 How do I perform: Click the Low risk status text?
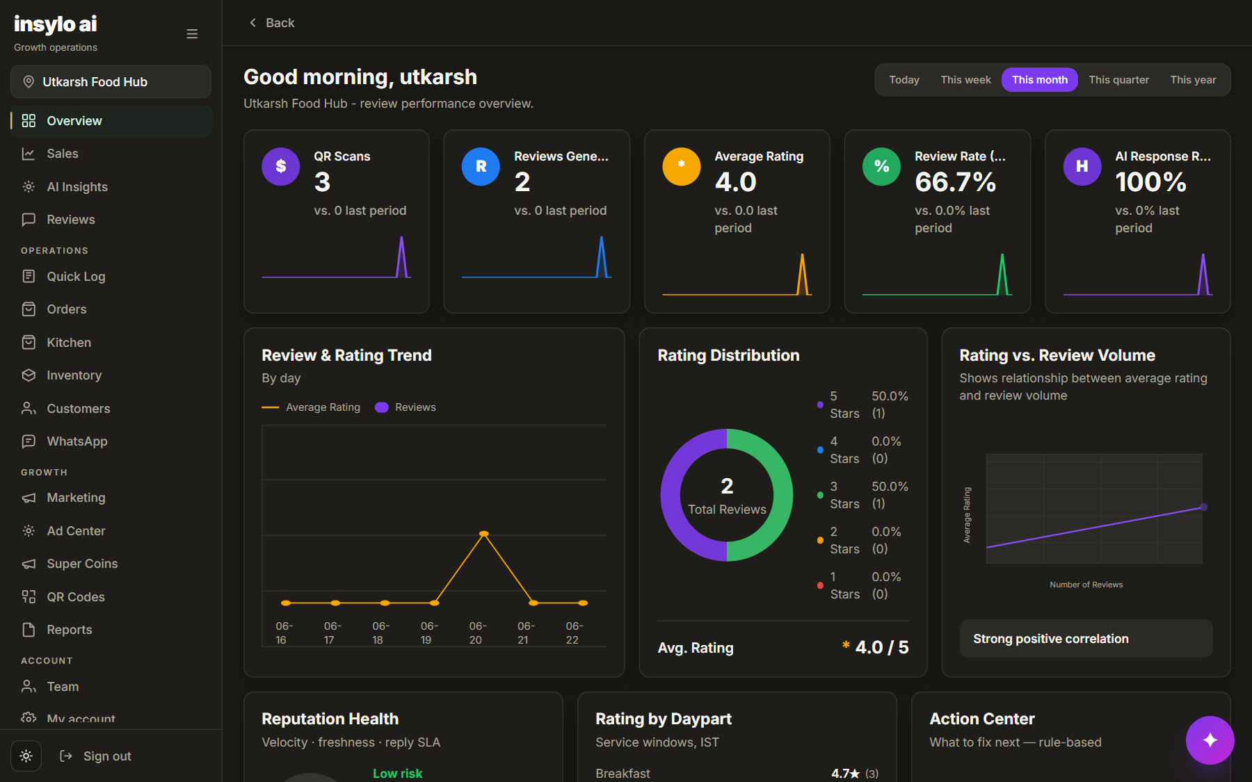click(397, 773)
